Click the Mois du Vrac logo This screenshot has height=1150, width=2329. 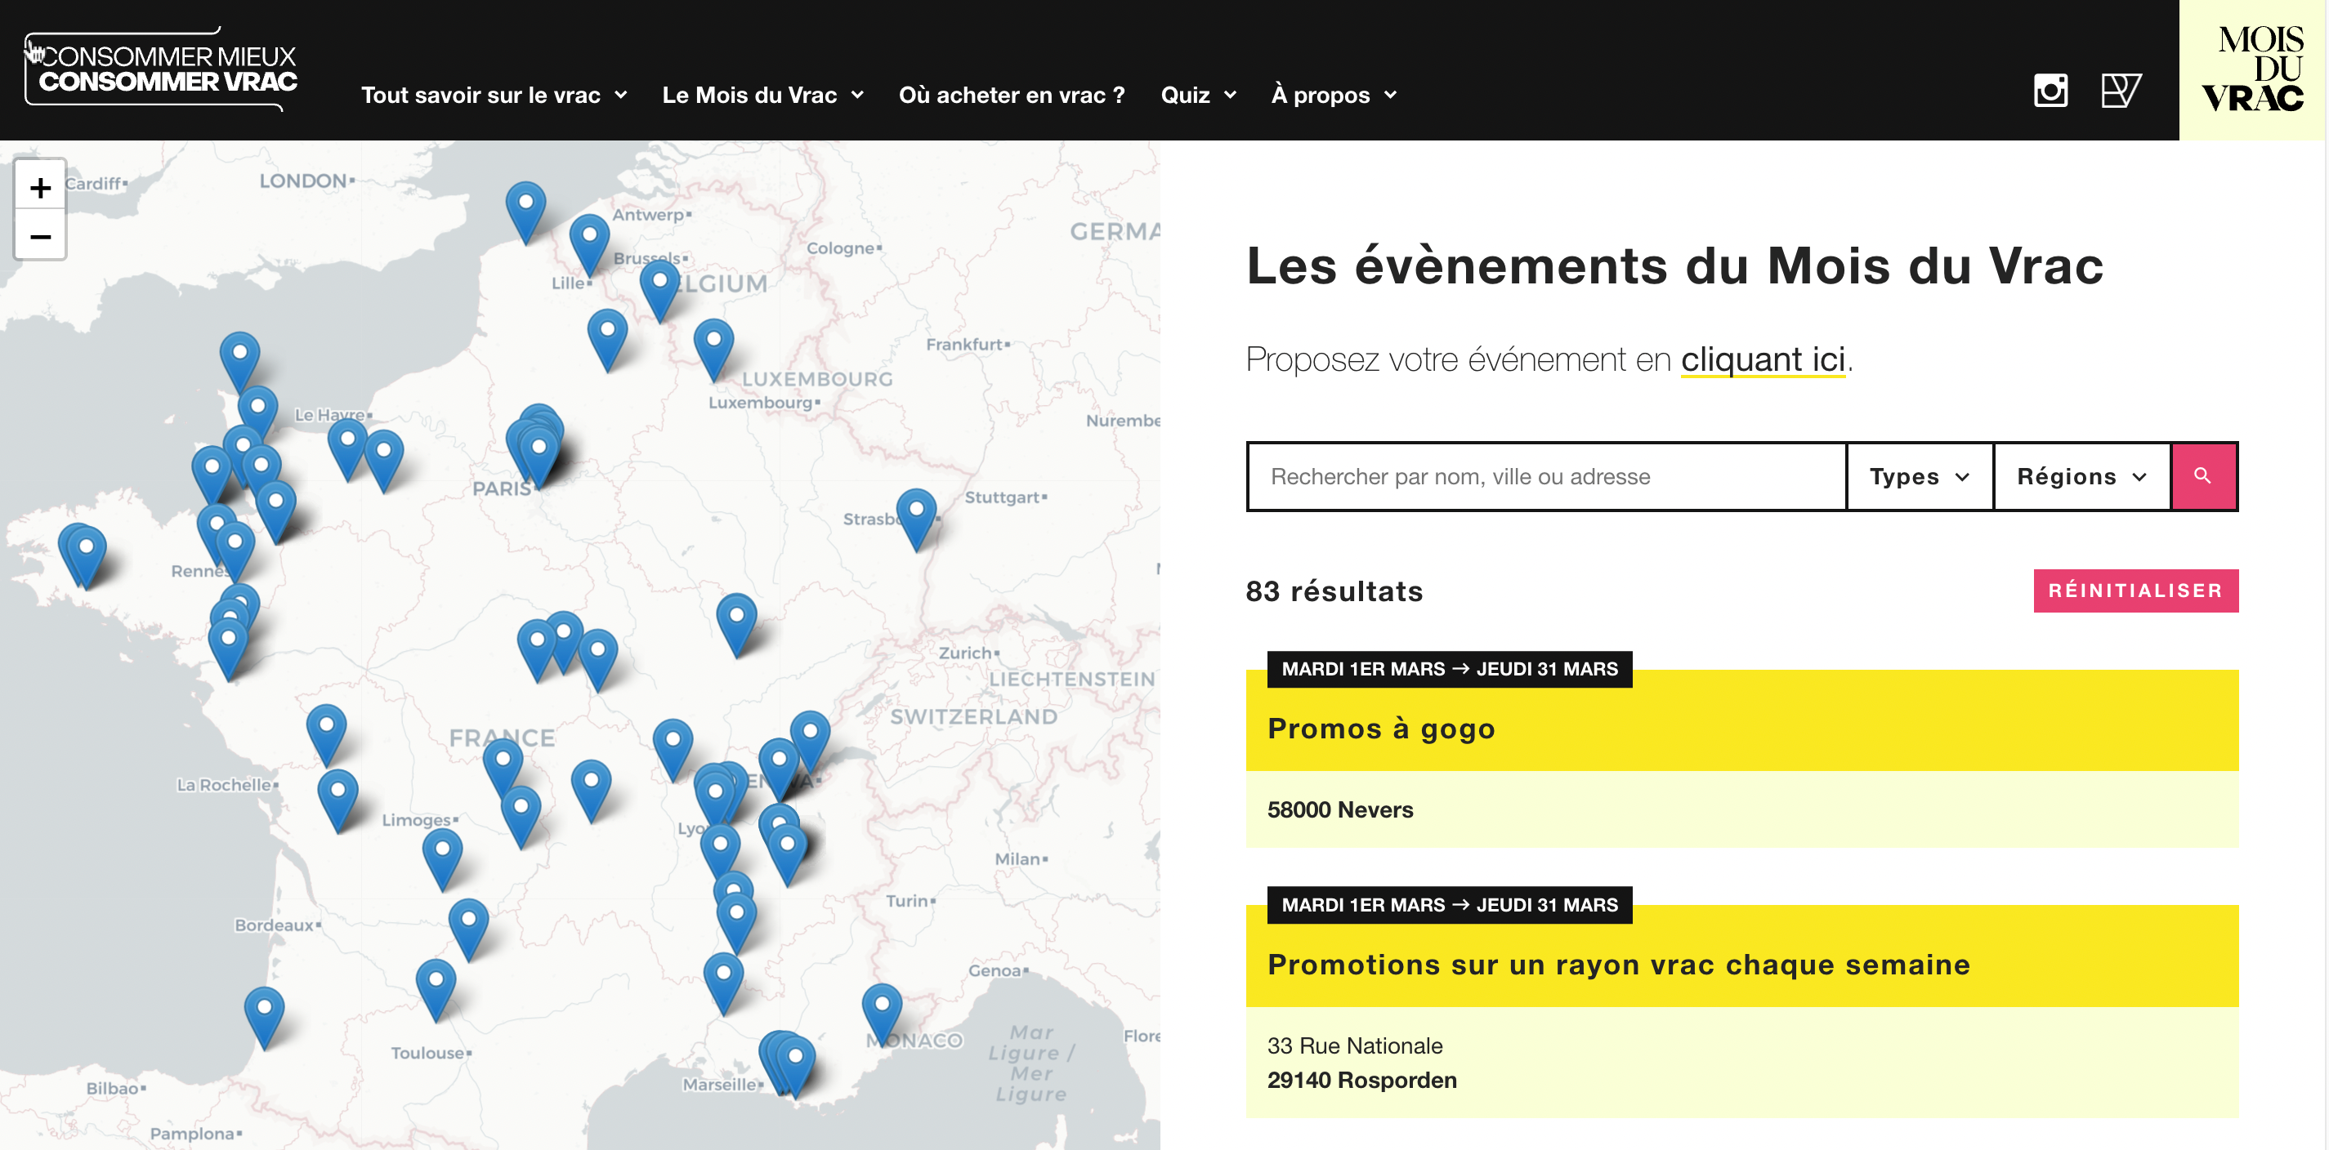click(2251, 69)
